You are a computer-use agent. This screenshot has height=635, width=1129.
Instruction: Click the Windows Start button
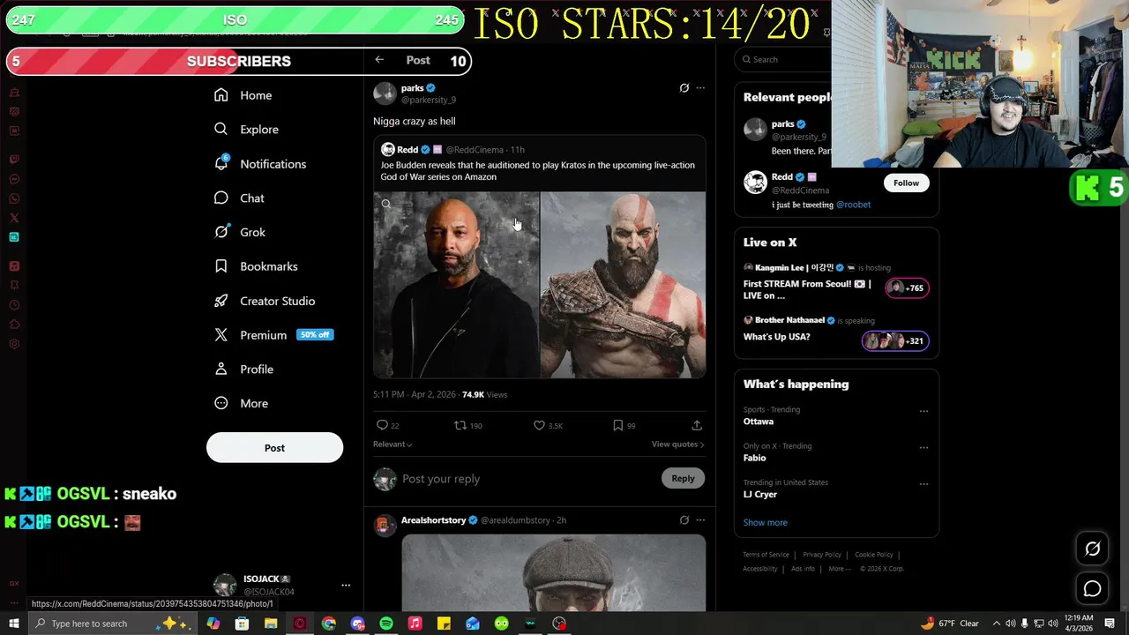[14, 624]
